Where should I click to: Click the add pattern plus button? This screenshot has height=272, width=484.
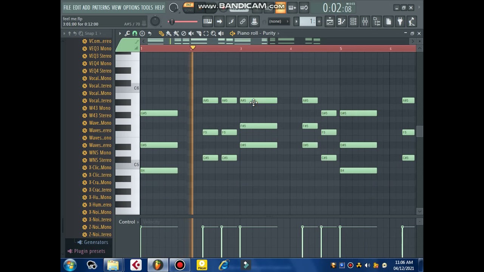(319, 22)
